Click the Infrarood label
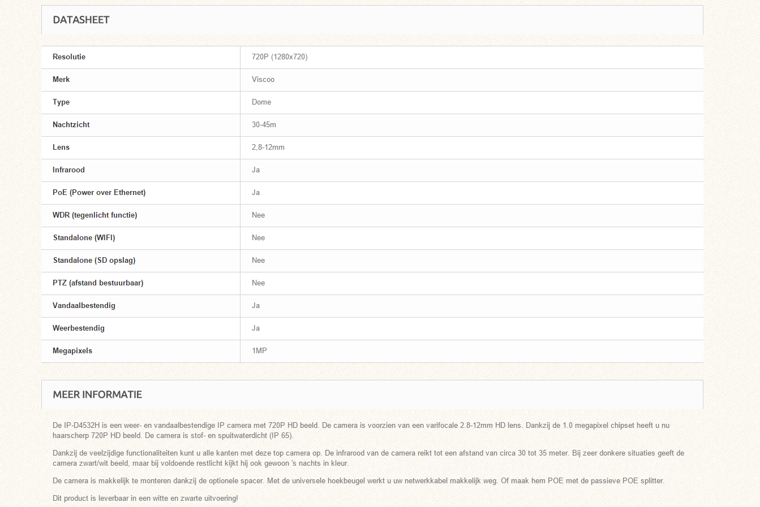Image resolution: width=760 pixels, height=507 pixels. (68, 170)
